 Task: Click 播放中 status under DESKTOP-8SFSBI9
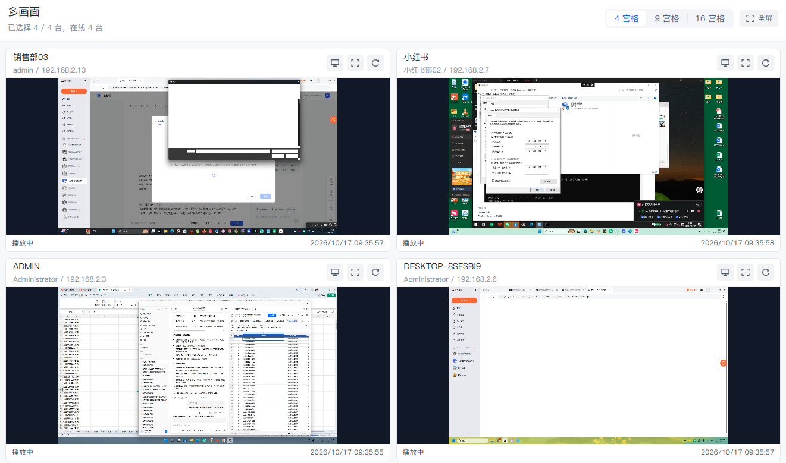[414, 452]
